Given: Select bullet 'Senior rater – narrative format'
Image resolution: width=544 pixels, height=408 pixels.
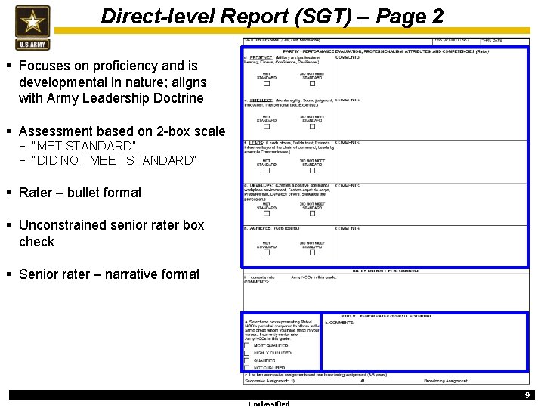Looking at the screenshot, I should click(x=110, y=274).
